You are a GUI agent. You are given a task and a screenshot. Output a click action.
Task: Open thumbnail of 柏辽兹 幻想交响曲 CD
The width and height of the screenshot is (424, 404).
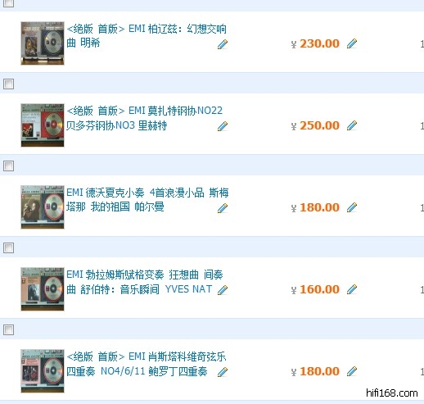pyautogui.click(x=43, y=43)
